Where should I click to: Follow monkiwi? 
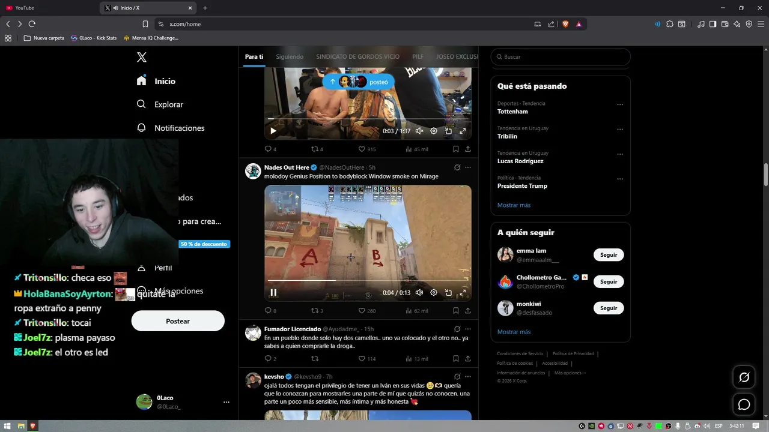point(609,308)
